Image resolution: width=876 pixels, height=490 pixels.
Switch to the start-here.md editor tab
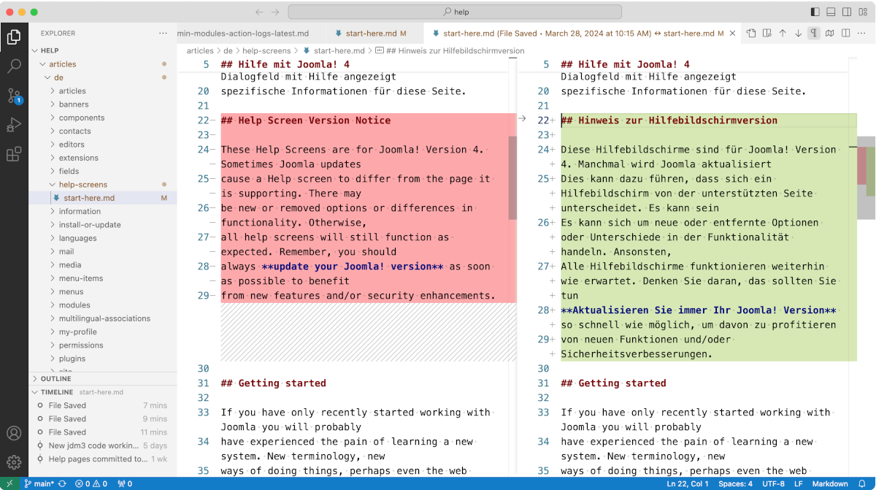[x=374, y=34]
